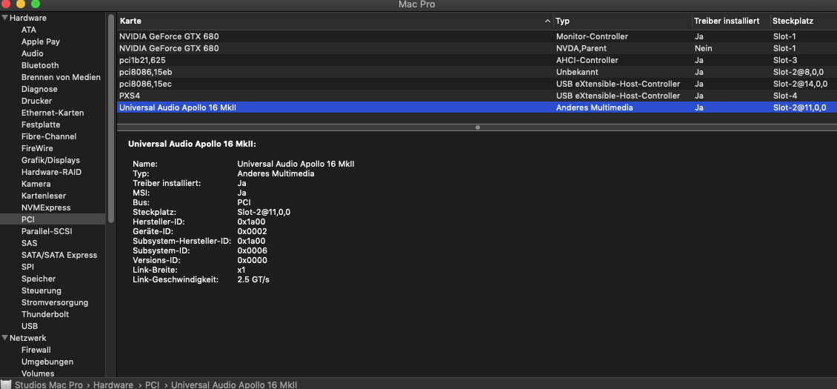Click computer icon in path bar
This screenshot has height=389, width=837.
coord(7,385)
